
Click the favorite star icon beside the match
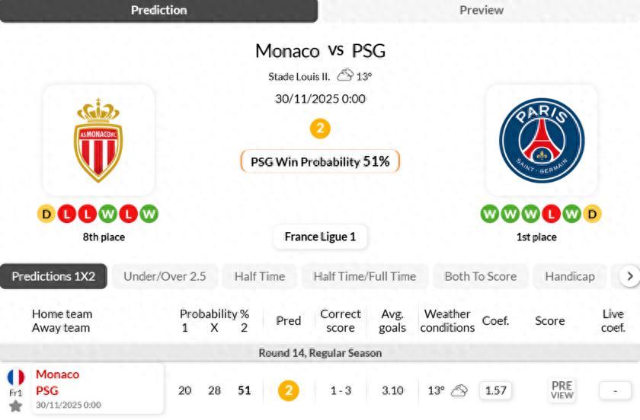pyautogui.click(x=15, y=406)
